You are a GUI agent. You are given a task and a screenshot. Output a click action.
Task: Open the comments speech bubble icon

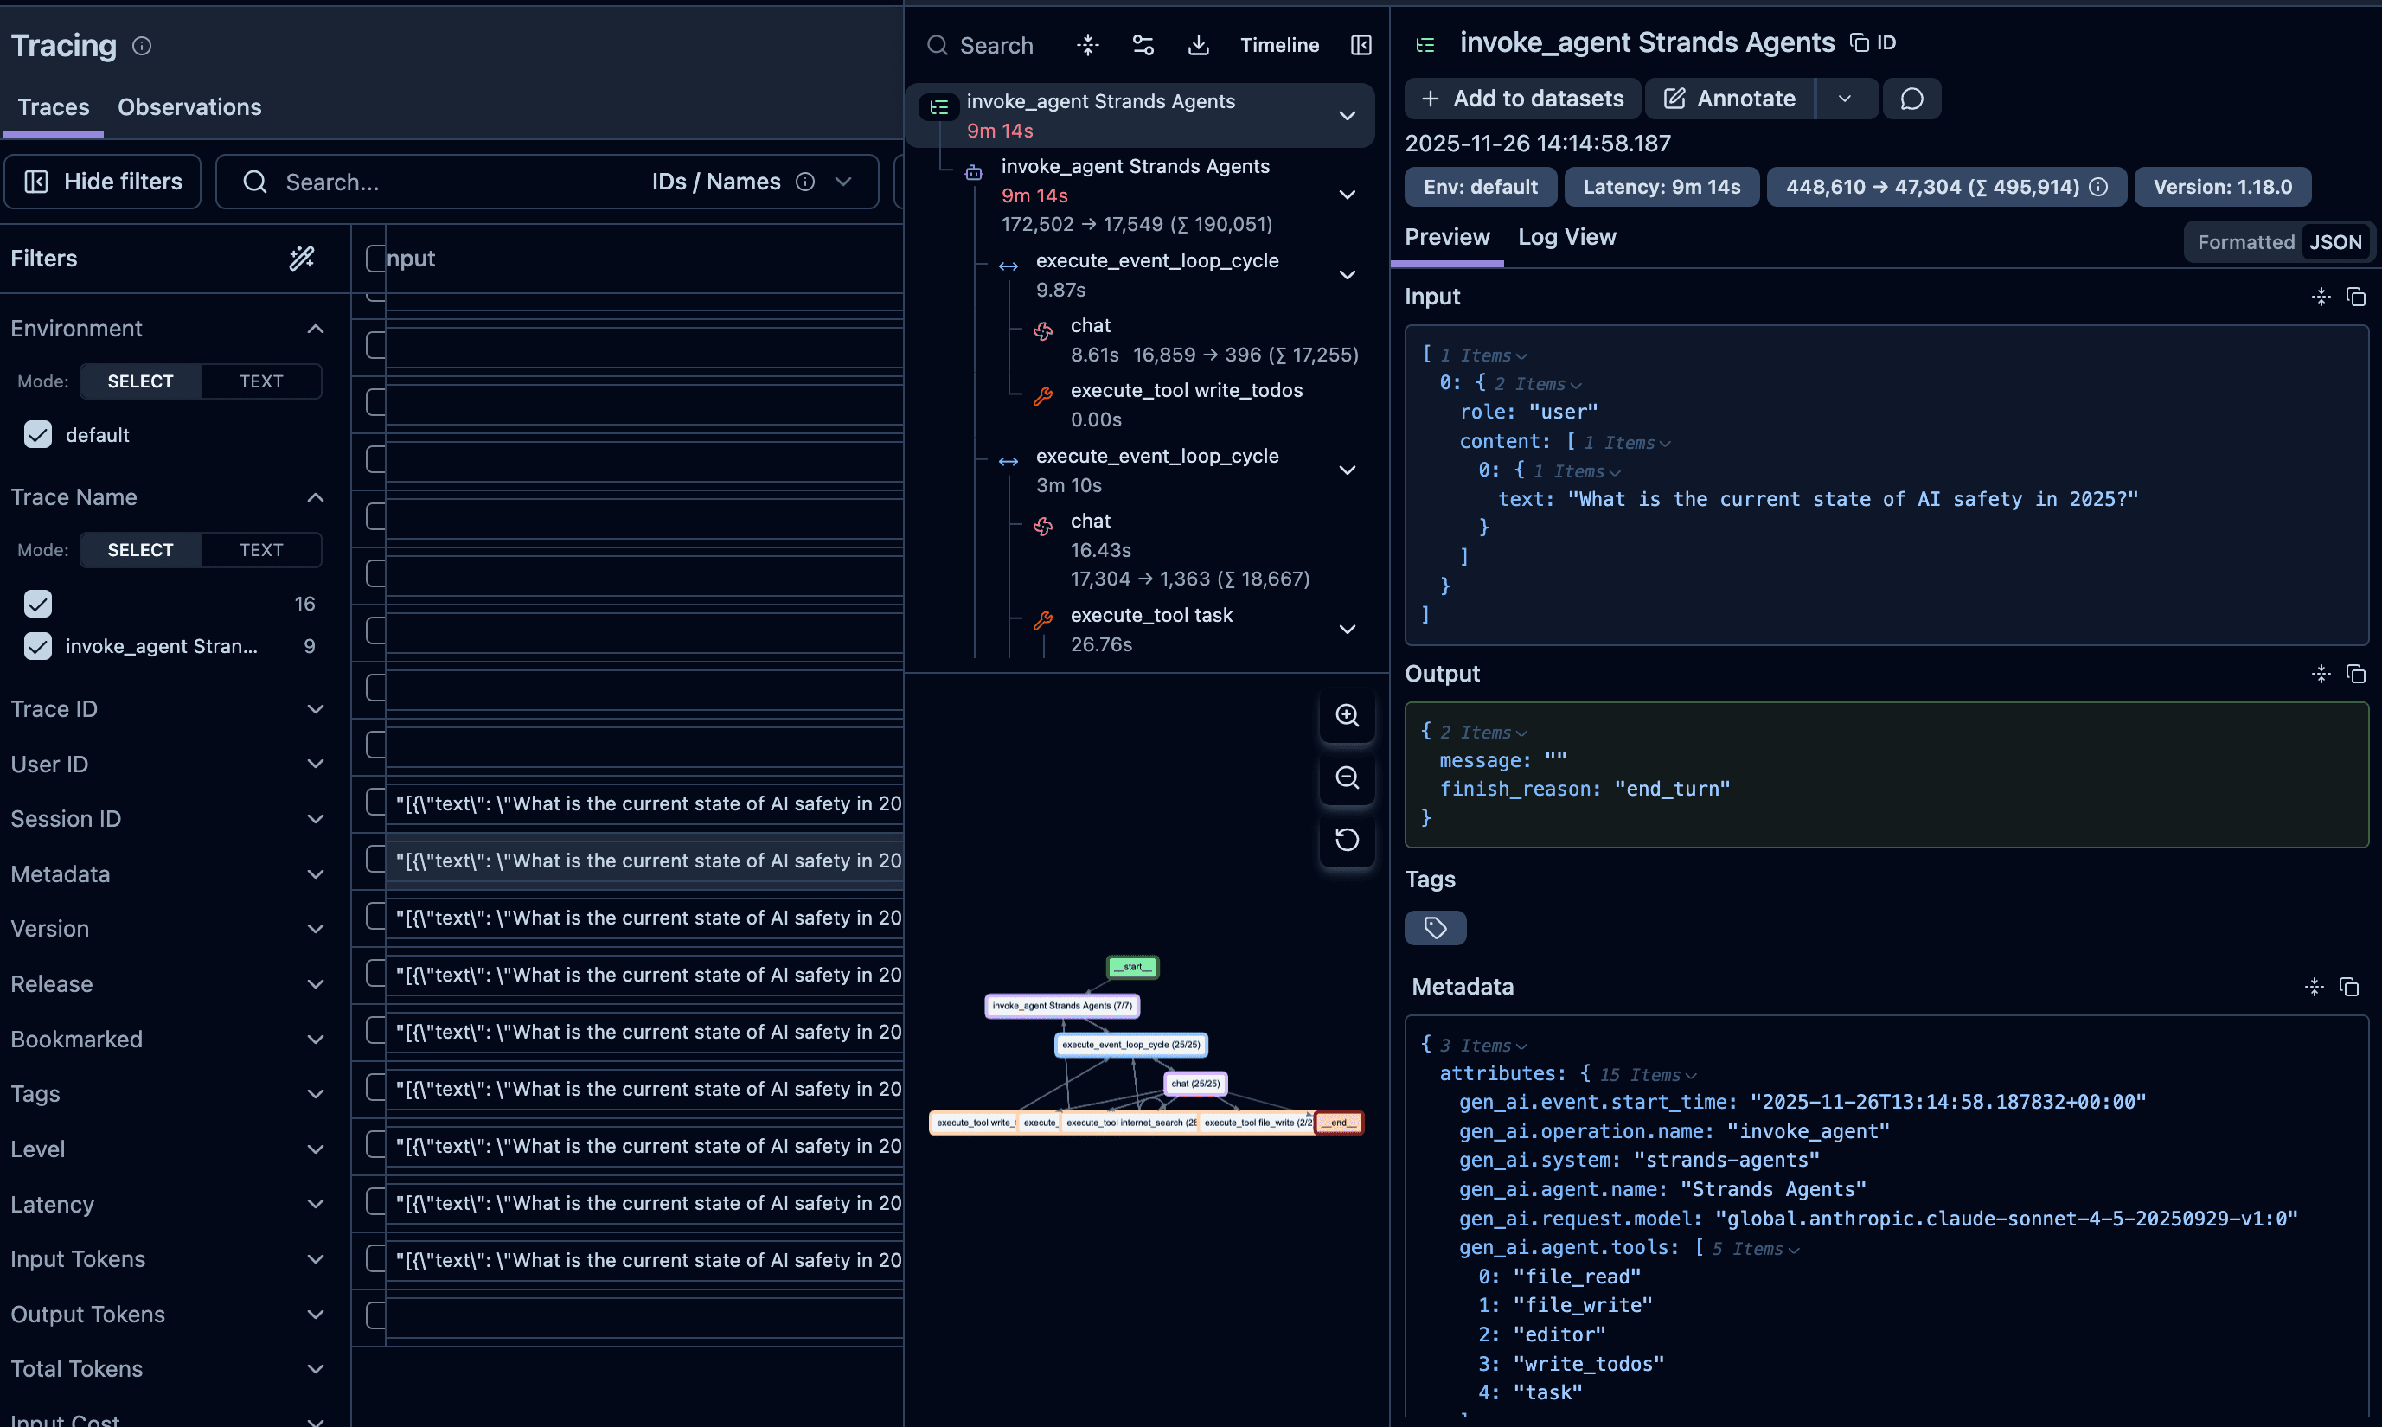pos(1911,99)
